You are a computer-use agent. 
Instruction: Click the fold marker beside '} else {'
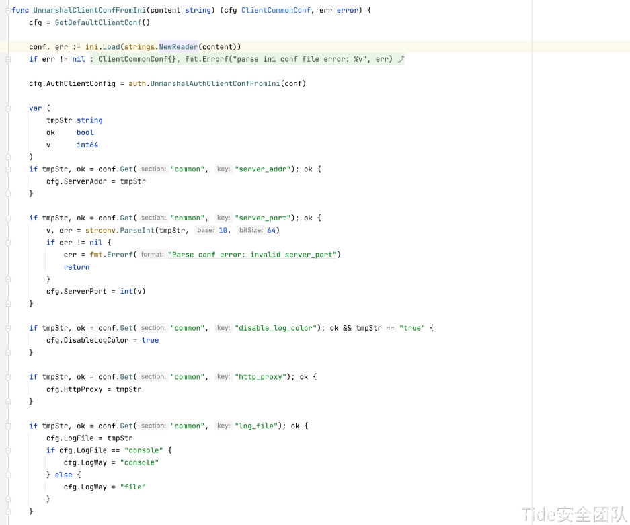[x=8, y=475]
